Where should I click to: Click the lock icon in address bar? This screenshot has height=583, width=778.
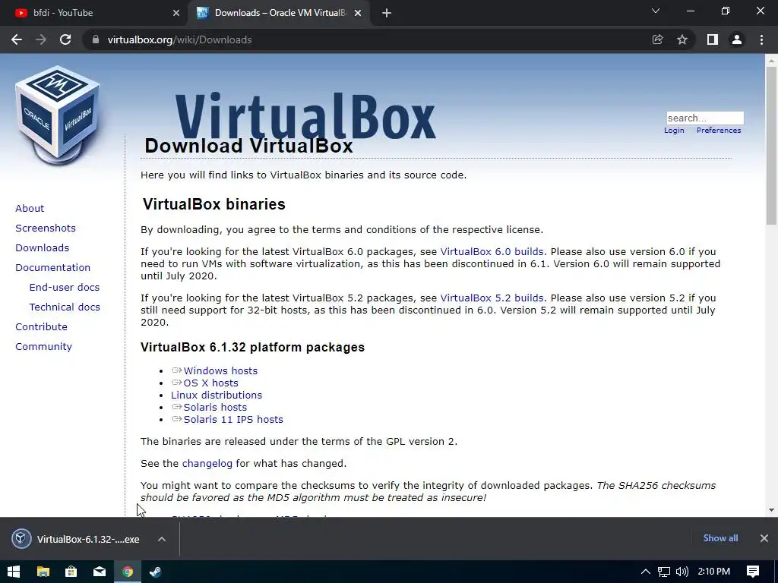[x=96, y=39]
